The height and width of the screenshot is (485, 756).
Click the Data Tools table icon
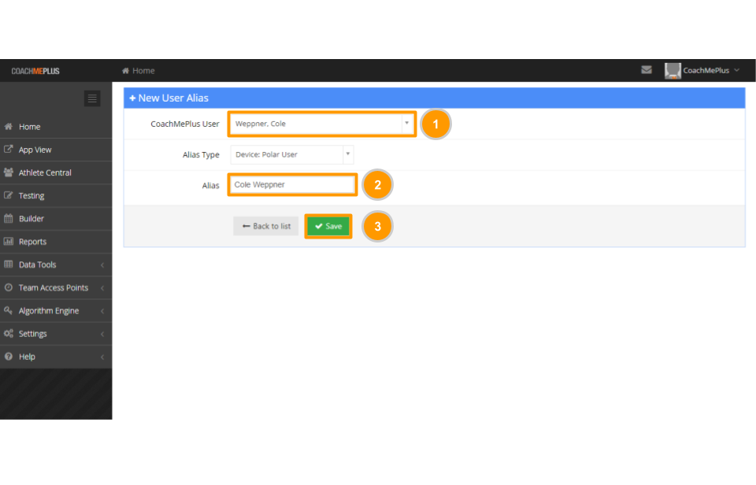(x=9, y=265)
